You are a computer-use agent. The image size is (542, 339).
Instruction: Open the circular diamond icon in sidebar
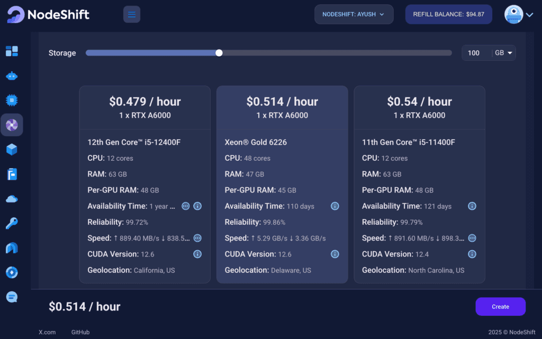coord(12,272)
